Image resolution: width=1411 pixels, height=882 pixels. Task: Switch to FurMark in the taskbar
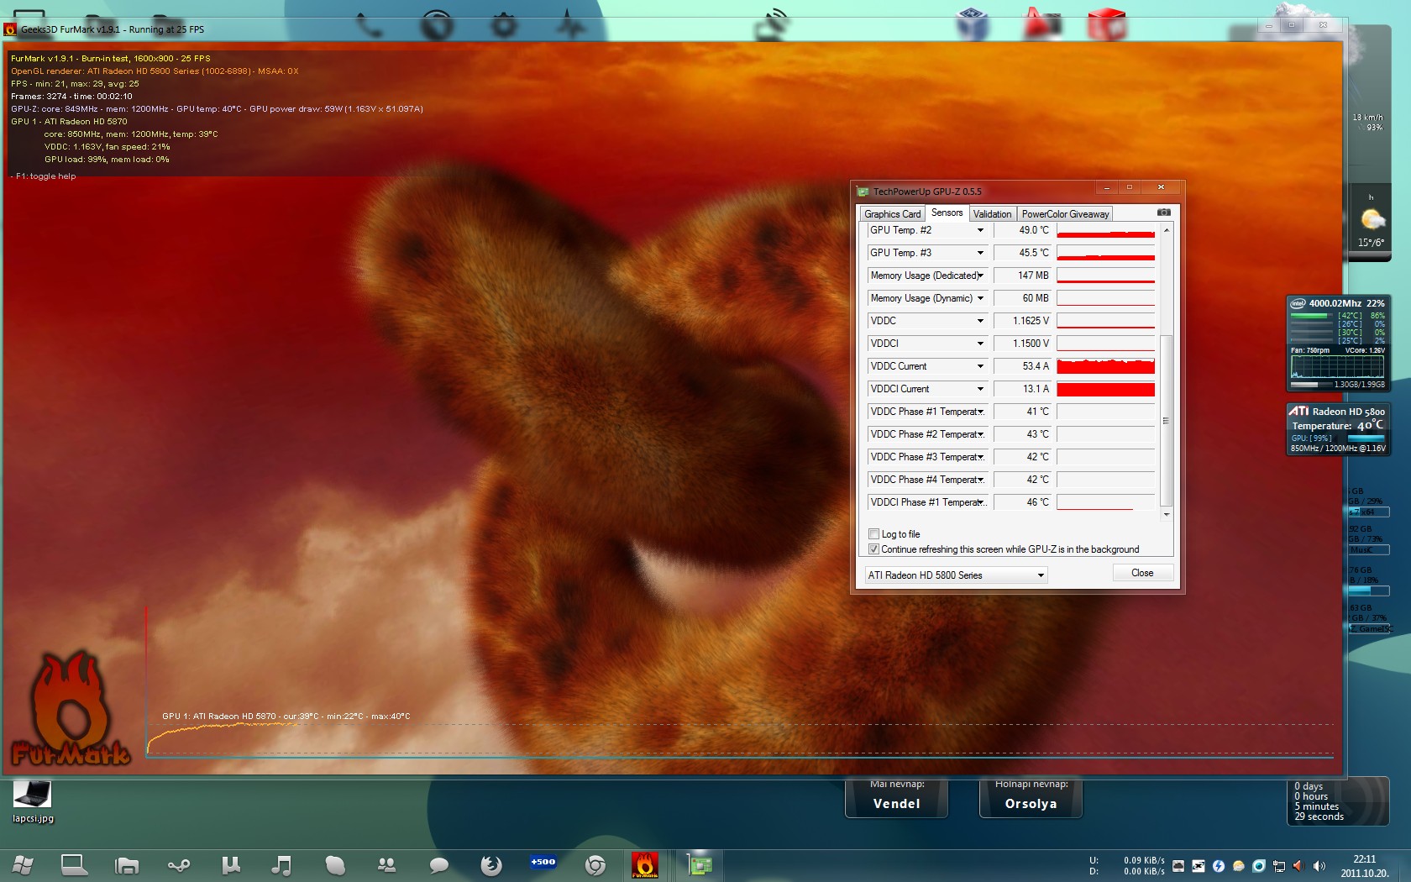coord(645,864)
